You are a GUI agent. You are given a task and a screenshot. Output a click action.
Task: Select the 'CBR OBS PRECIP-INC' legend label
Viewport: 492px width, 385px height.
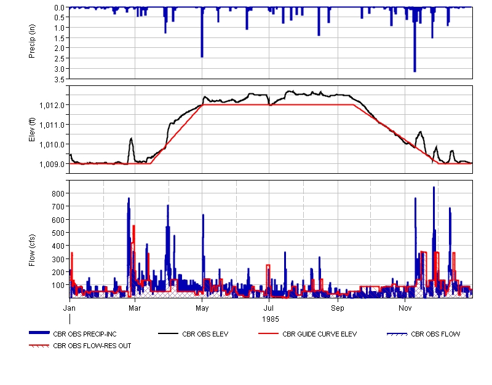pyautogui.click(x=85, y=334)
